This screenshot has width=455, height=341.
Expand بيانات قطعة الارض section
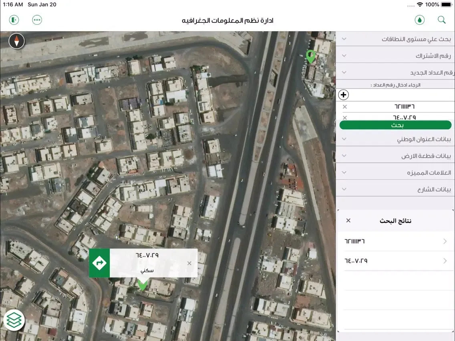395,156
